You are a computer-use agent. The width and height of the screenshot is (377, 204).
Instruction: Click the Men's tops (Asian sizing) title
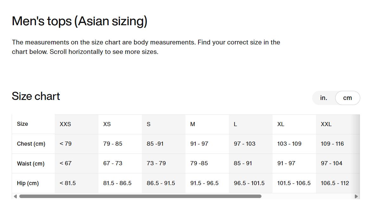click(x=79, y=21)
